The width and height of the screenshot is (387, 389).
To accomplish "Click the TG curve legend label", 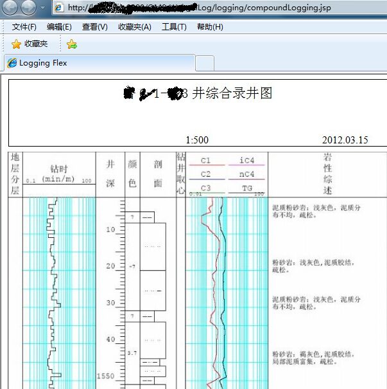I will tap(246, 188).
